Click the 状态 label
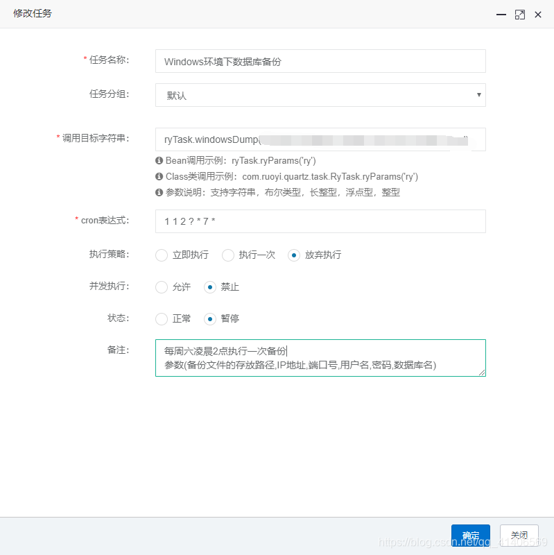This screenshot has height=555, width=554. tap(118, 318)
